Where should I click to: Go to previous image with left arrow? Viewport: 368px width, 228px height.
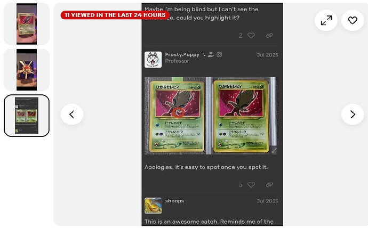click(x=72, y=115)
